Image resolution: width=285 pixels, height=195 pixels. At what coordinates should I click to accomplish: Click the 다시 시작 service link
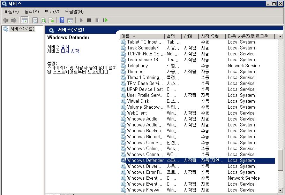coord(70,51)
